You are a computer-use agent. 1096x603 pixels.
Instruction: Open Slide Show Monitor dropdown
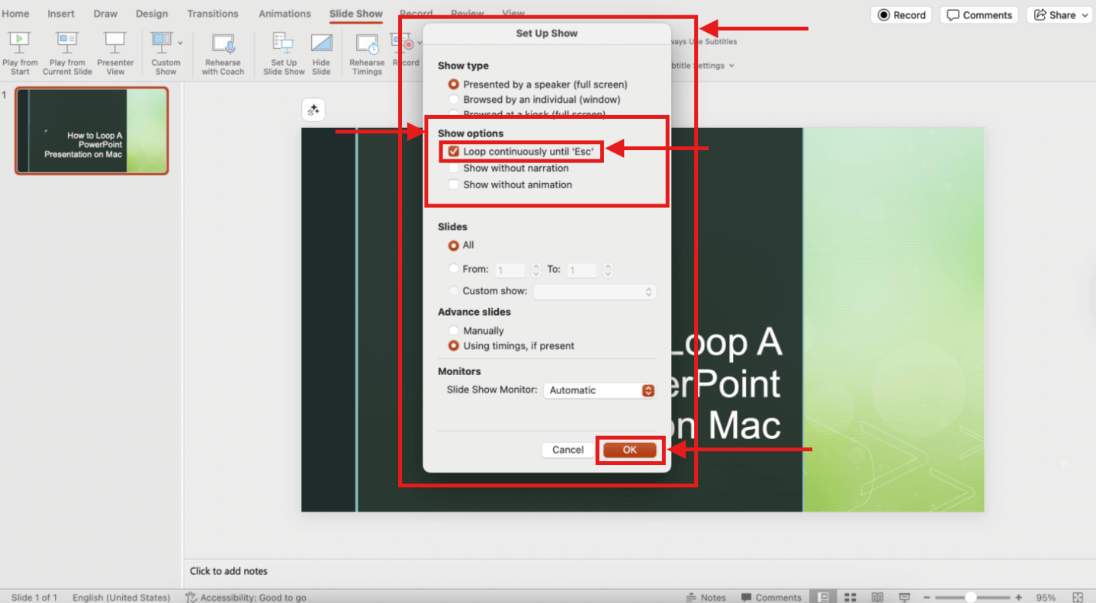coord(599,390)
